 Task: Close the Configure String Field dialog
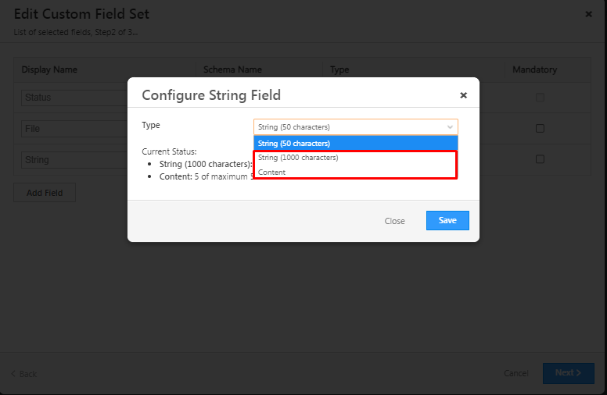(x=463, y=95)
